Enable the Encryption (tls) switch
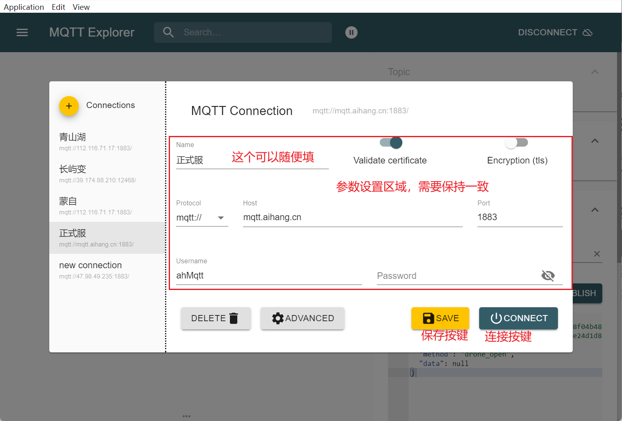Viewport: 622px width, 421px height. coord(516,143)
